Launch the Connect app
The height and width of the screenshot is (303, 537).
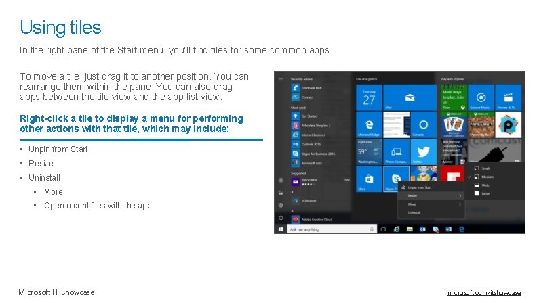pyautogui.click(x=303, y=97)
